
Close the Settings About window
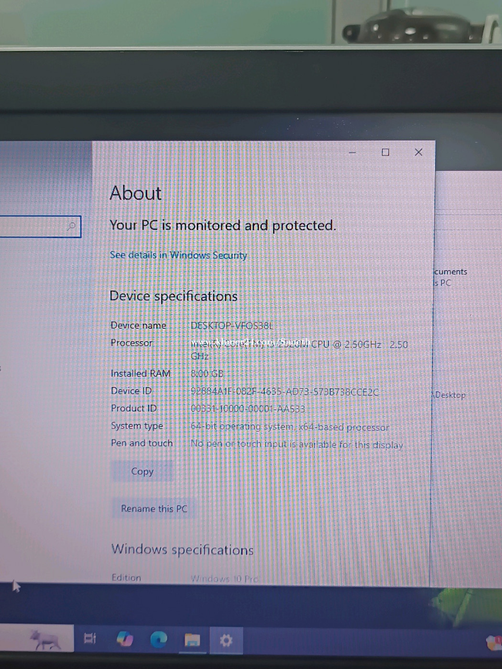(418, 152)
